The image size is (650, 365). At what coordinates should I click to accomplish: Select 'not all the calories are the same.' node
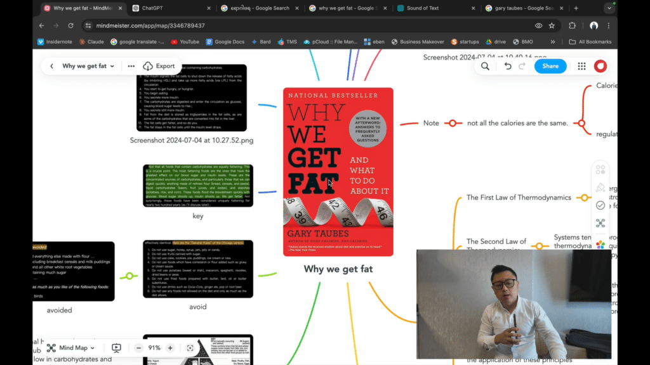click(517, 124)
